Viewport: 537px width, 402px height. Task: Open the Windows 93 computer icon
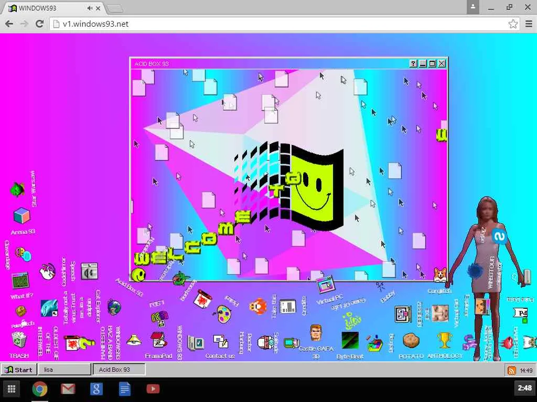(x=196, y=343)
